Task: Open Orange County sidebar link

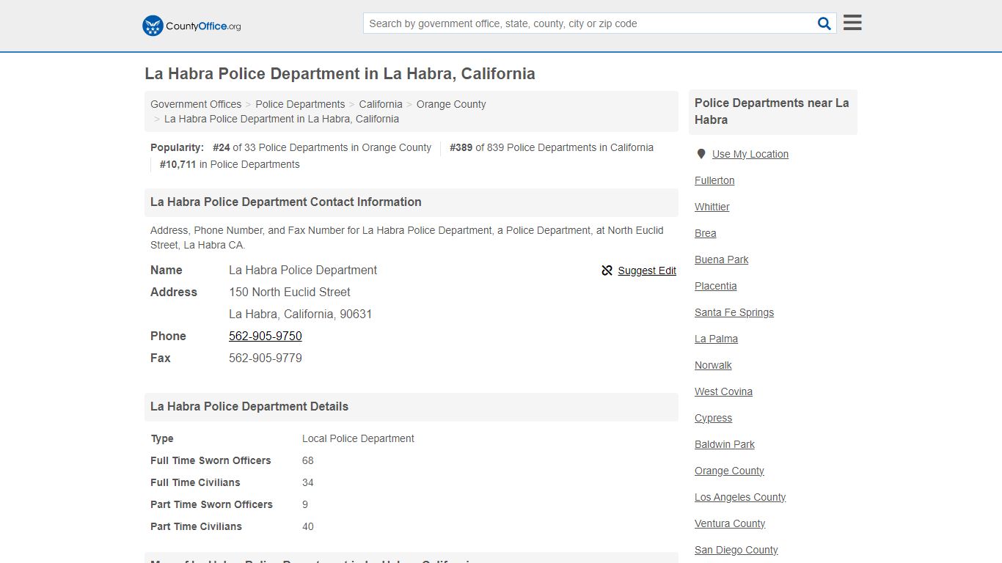Action: (x=730, y=471)
